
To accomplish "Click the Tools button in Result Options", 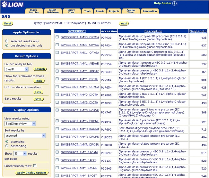I will click(39, 81).
